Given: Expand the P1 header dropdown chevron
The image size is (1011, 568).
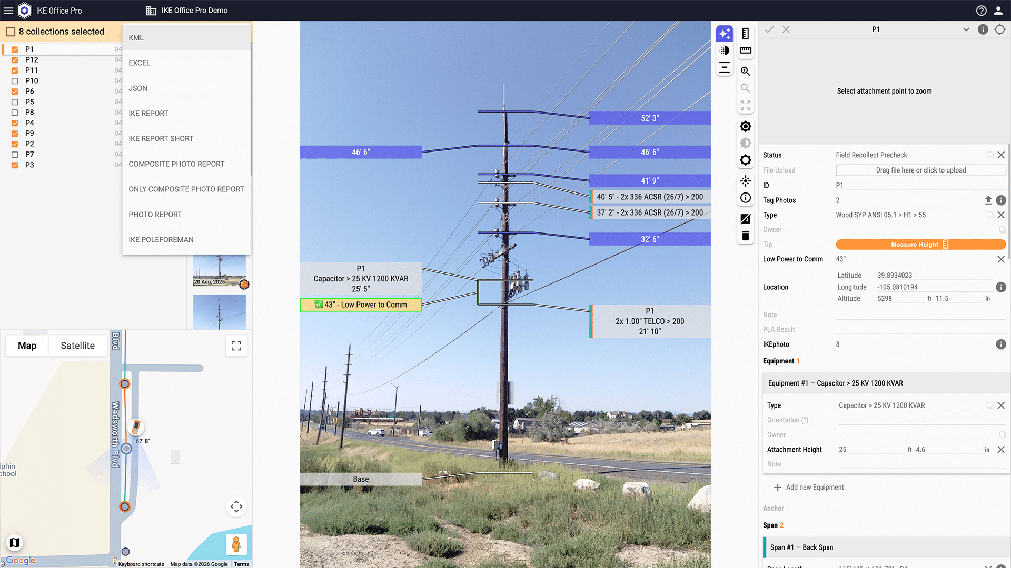Looking at the screenshot, I should pos(966,29).
